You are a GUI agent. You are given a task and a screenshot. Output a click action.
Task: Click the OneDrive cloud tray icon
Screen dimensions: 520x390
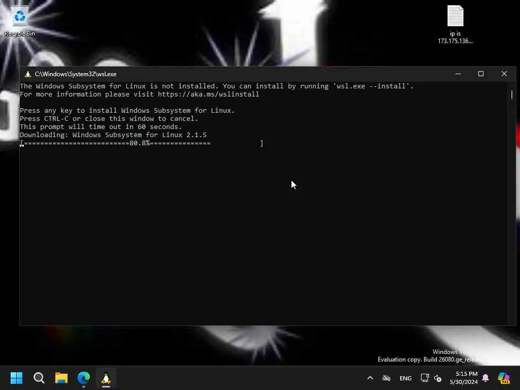pos(386,378)
